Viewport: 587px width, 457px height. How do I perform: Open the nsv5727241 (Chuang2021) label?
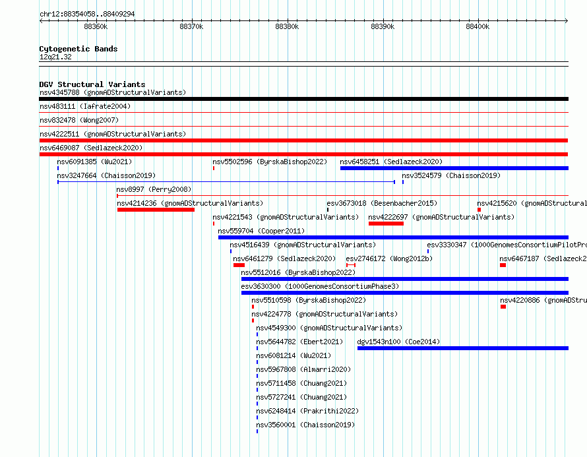click(x=301, y=397)
